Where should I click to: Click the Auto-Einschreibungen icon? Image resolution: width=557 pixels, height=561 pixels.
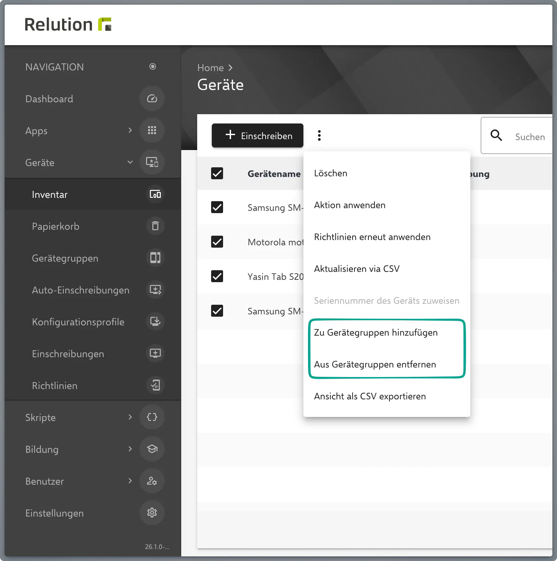point(155,290)
